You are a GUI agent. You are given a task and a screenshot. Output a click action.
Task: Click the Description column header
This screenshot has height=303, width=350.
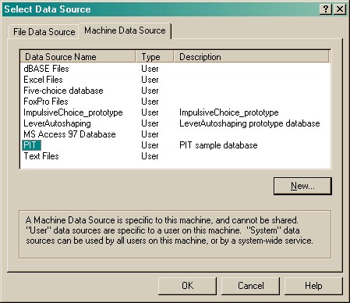coord(252,57)
